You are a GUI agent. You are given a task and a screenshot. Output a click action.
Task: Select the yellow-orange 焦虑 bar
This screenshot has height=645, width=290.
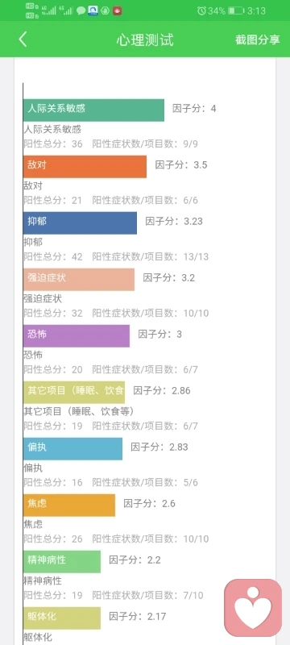(69, 505)
